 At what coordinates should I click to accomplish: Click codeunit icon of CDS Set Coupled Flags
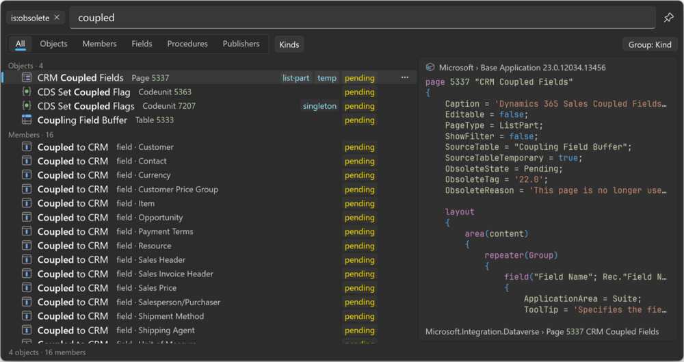(27, 105)
